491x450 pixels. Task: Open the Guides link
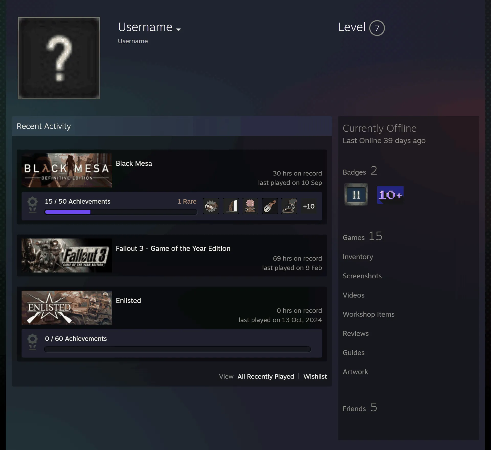point(353,353)
